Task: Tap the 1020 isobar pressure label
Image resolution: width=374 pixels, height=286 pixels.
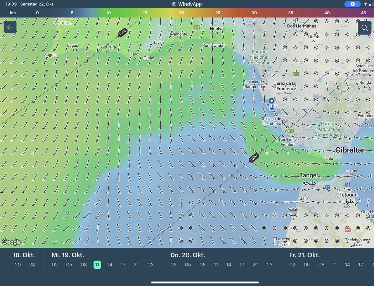Action: (x=253, y=158)
